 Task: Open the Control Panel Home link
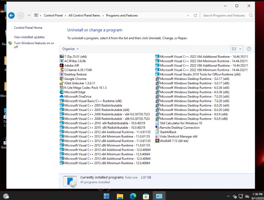click(28, 28)
